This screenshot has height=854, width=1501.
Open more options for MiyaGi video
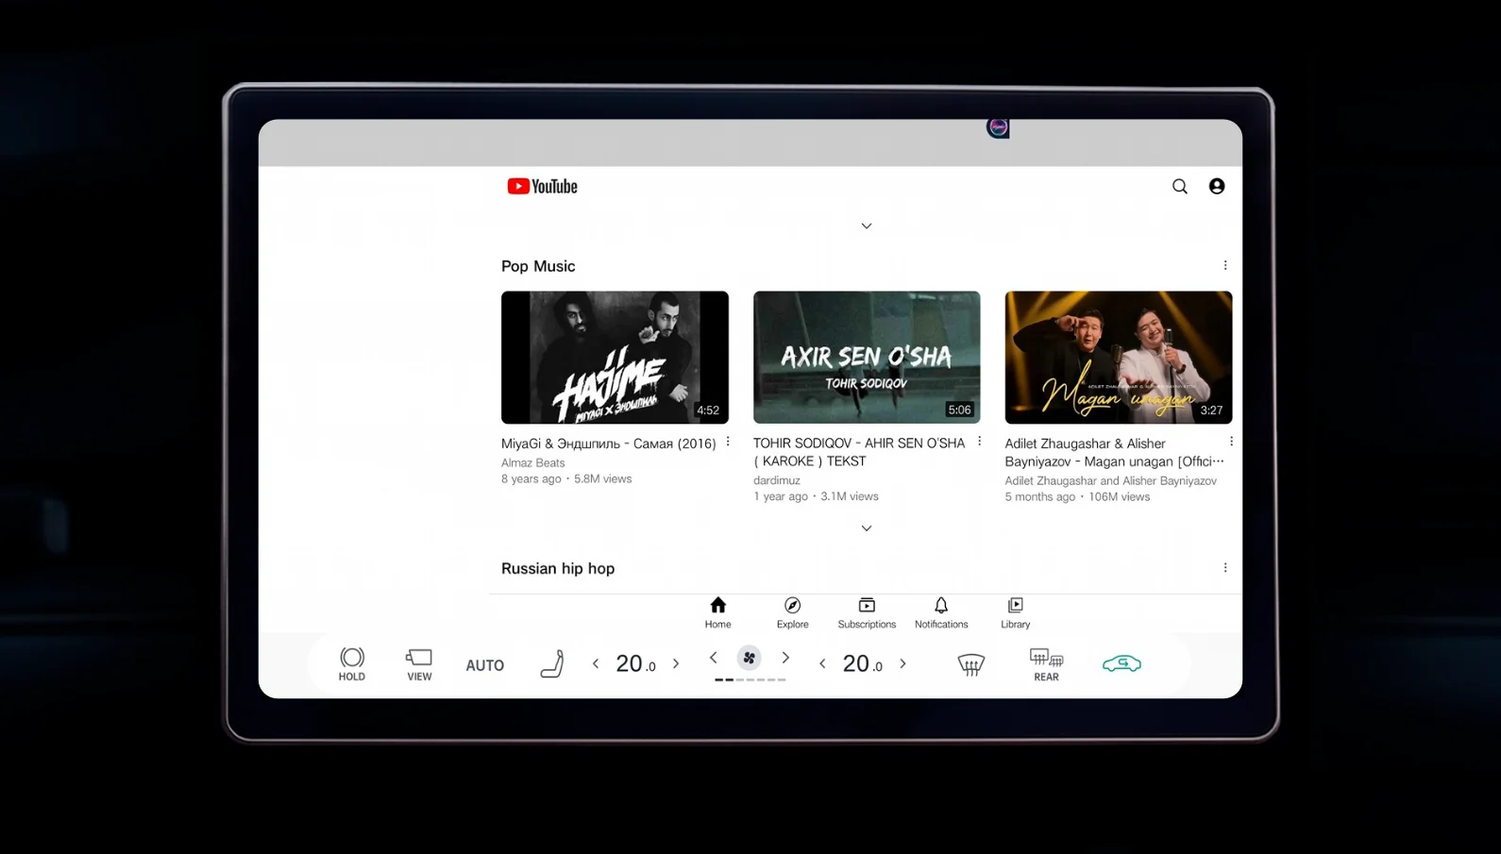pos(728,442)
